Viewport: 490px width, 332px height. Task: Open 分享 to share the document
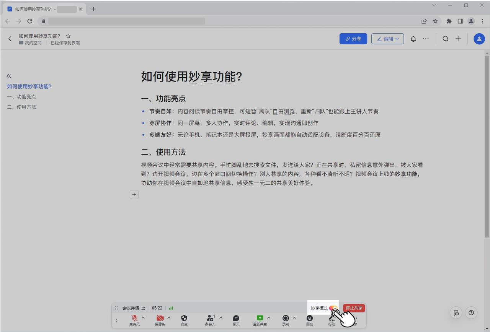(x=353, y=39)
